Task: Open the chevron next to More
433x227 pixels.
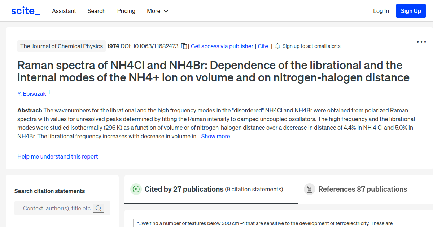Action: [x=166, y=11]
